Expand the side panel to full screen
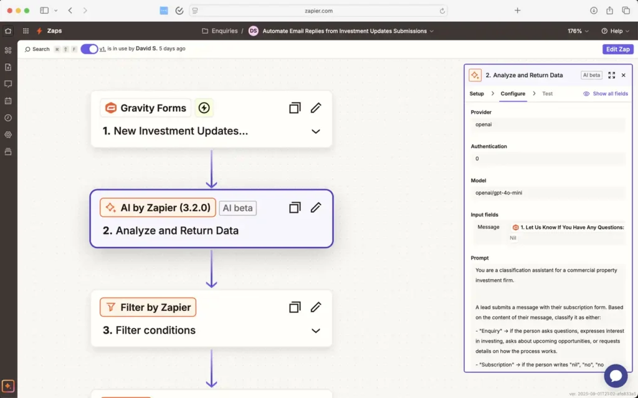The width and height of the screenshot is (638, 398). pyautogui.click(x=611, y=75)
